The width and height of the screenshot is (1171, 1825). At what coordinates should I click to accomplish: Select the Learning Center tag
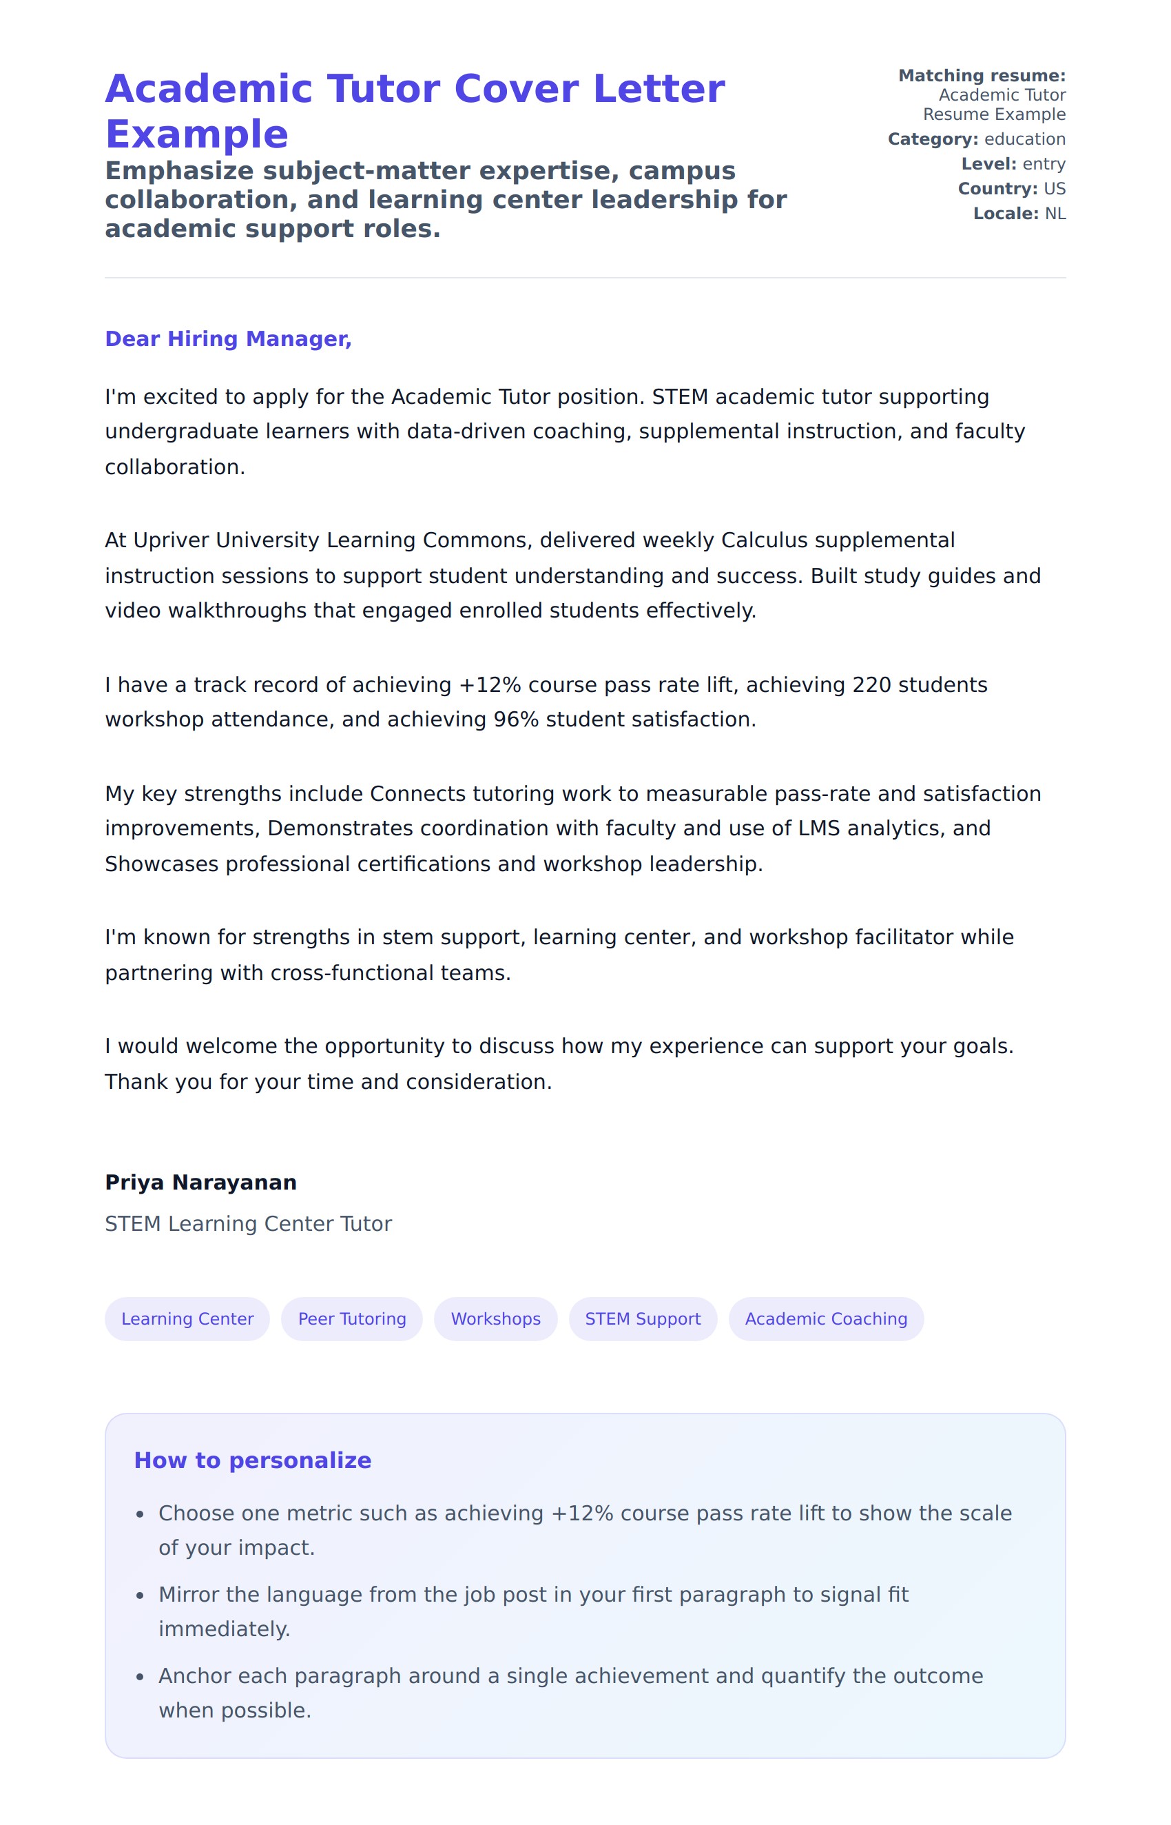coord(187,1318)
